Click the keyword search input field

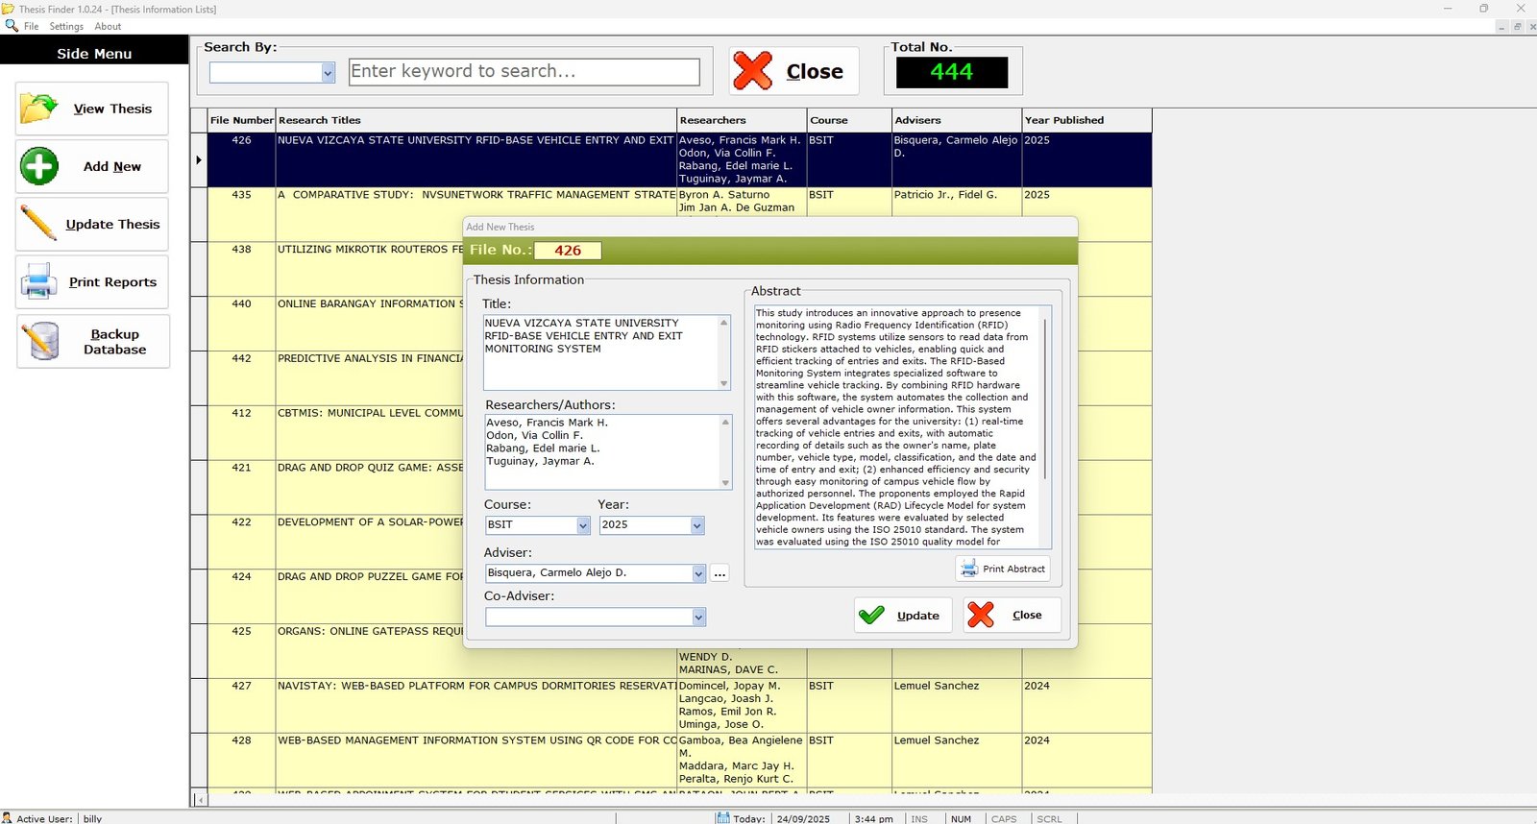524,72
